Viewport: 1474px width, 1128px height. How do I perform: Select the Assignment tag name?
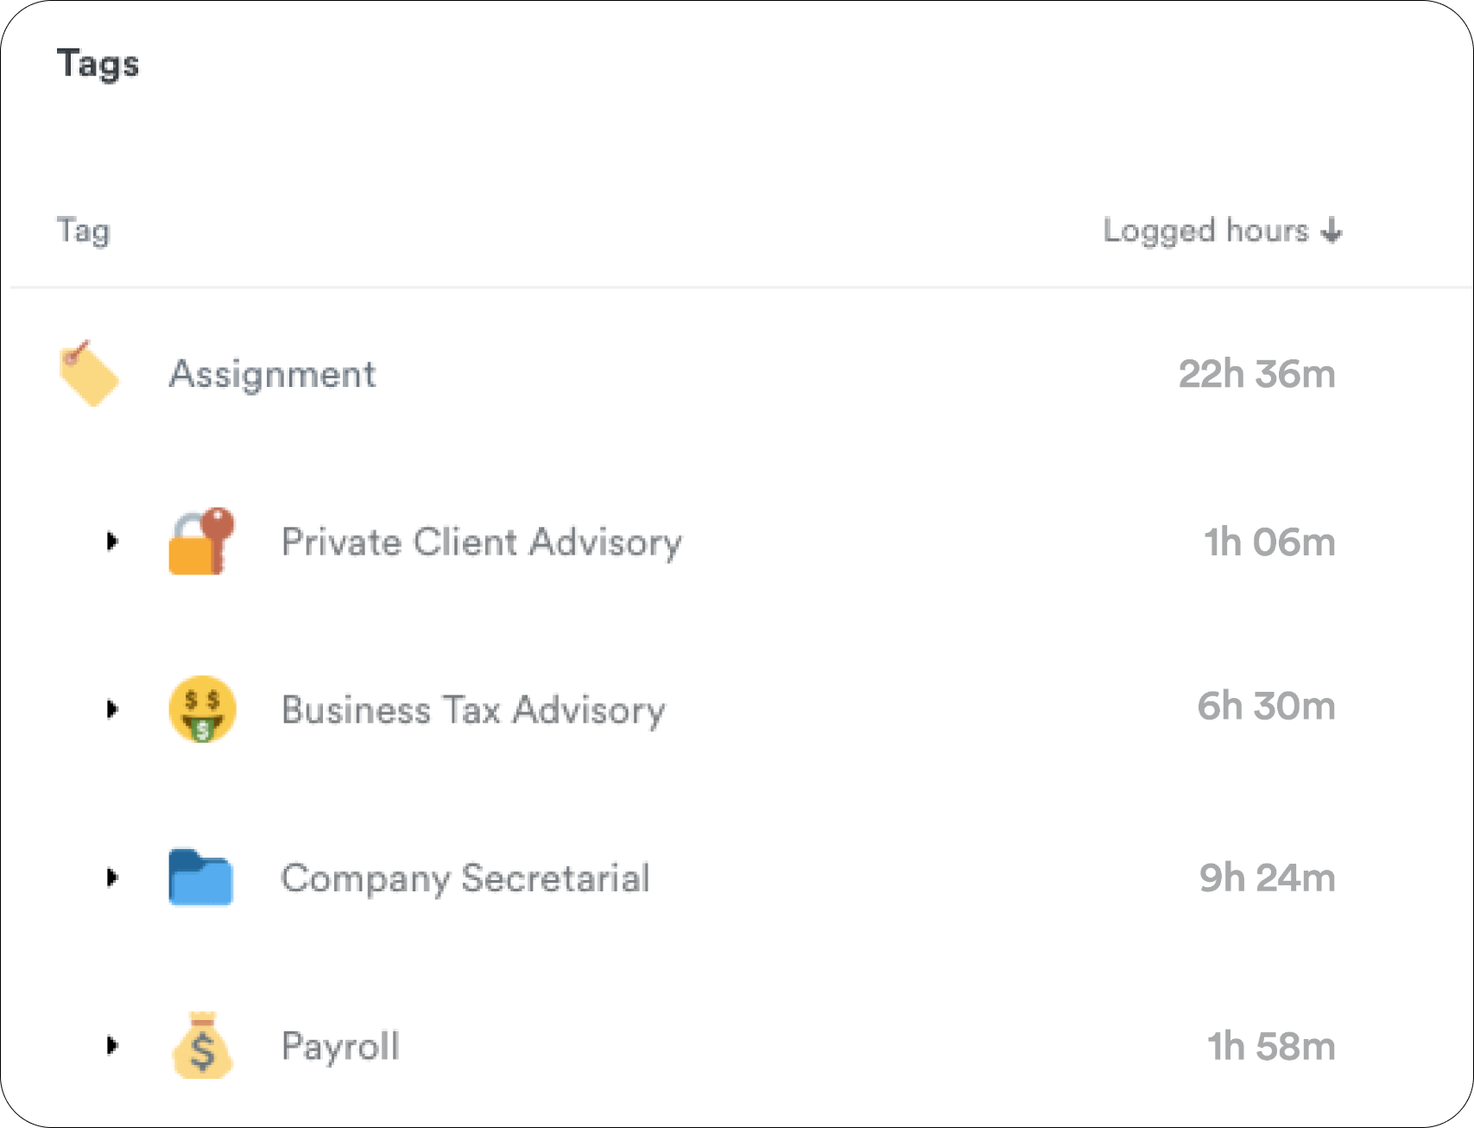[272, 374]
